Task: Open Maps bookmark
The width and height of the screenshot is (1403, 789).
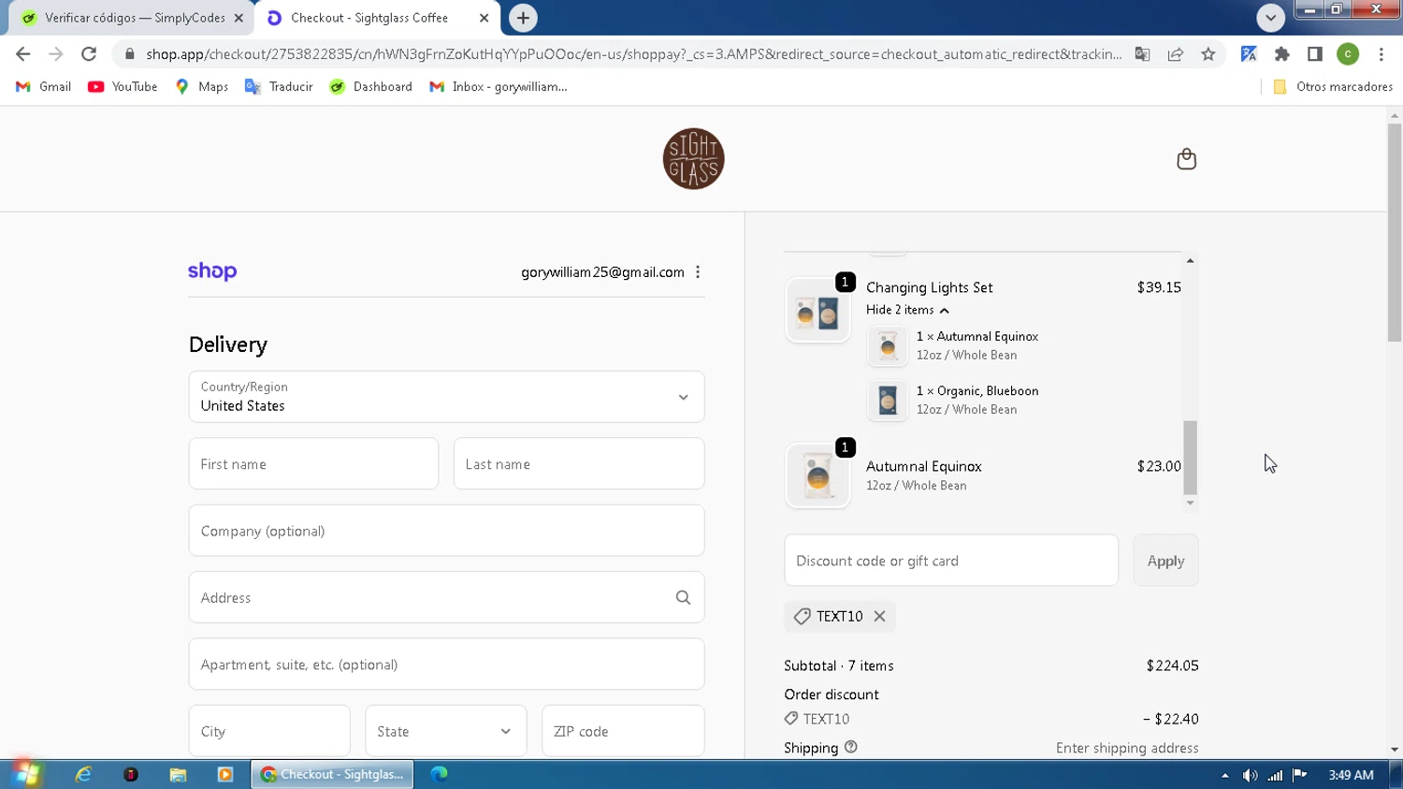Action: pyautogui.click(x=202, y=86)
